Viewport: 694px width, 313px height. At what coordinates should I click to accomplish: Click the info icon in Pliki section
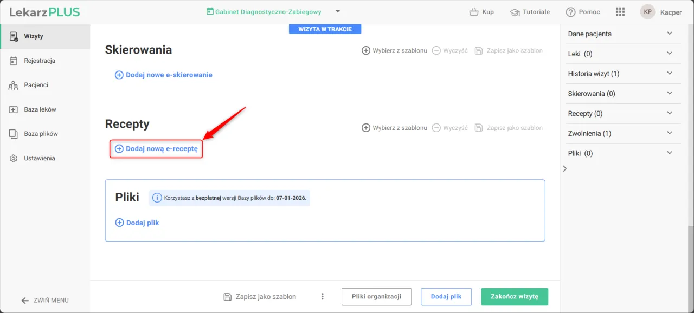tap(157, 198)
